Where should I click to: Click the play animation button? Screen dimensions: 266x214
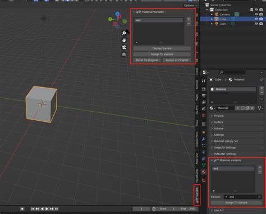[47, 208]
